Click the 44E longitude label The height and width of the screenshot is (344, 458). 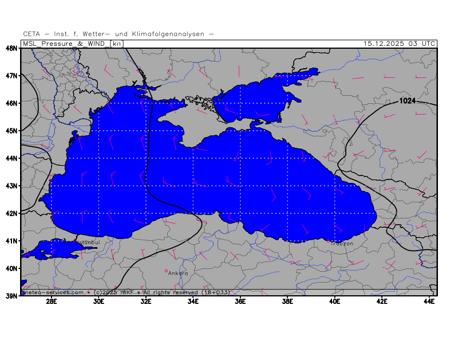(x=428, y=302)
